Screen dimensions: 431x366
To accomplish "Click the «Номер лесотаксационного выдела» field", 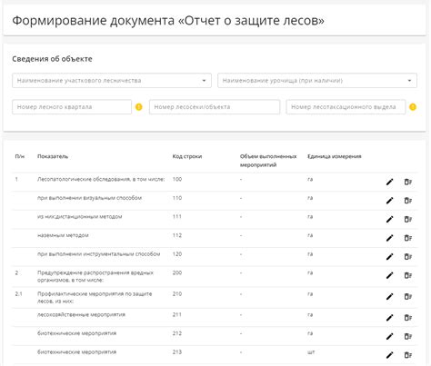I will [x=346, y=107].
